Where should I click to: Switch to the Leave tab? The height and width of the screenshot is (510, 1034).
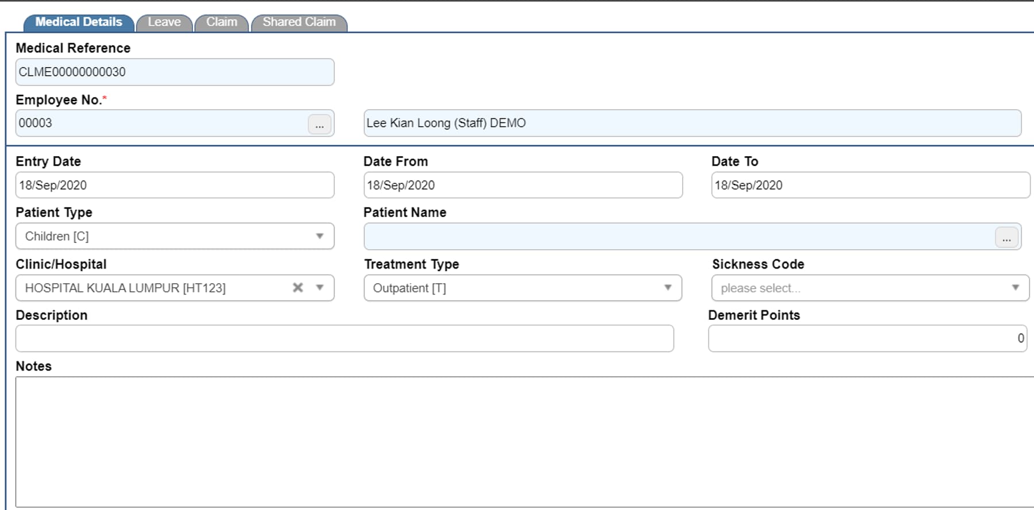164,22
